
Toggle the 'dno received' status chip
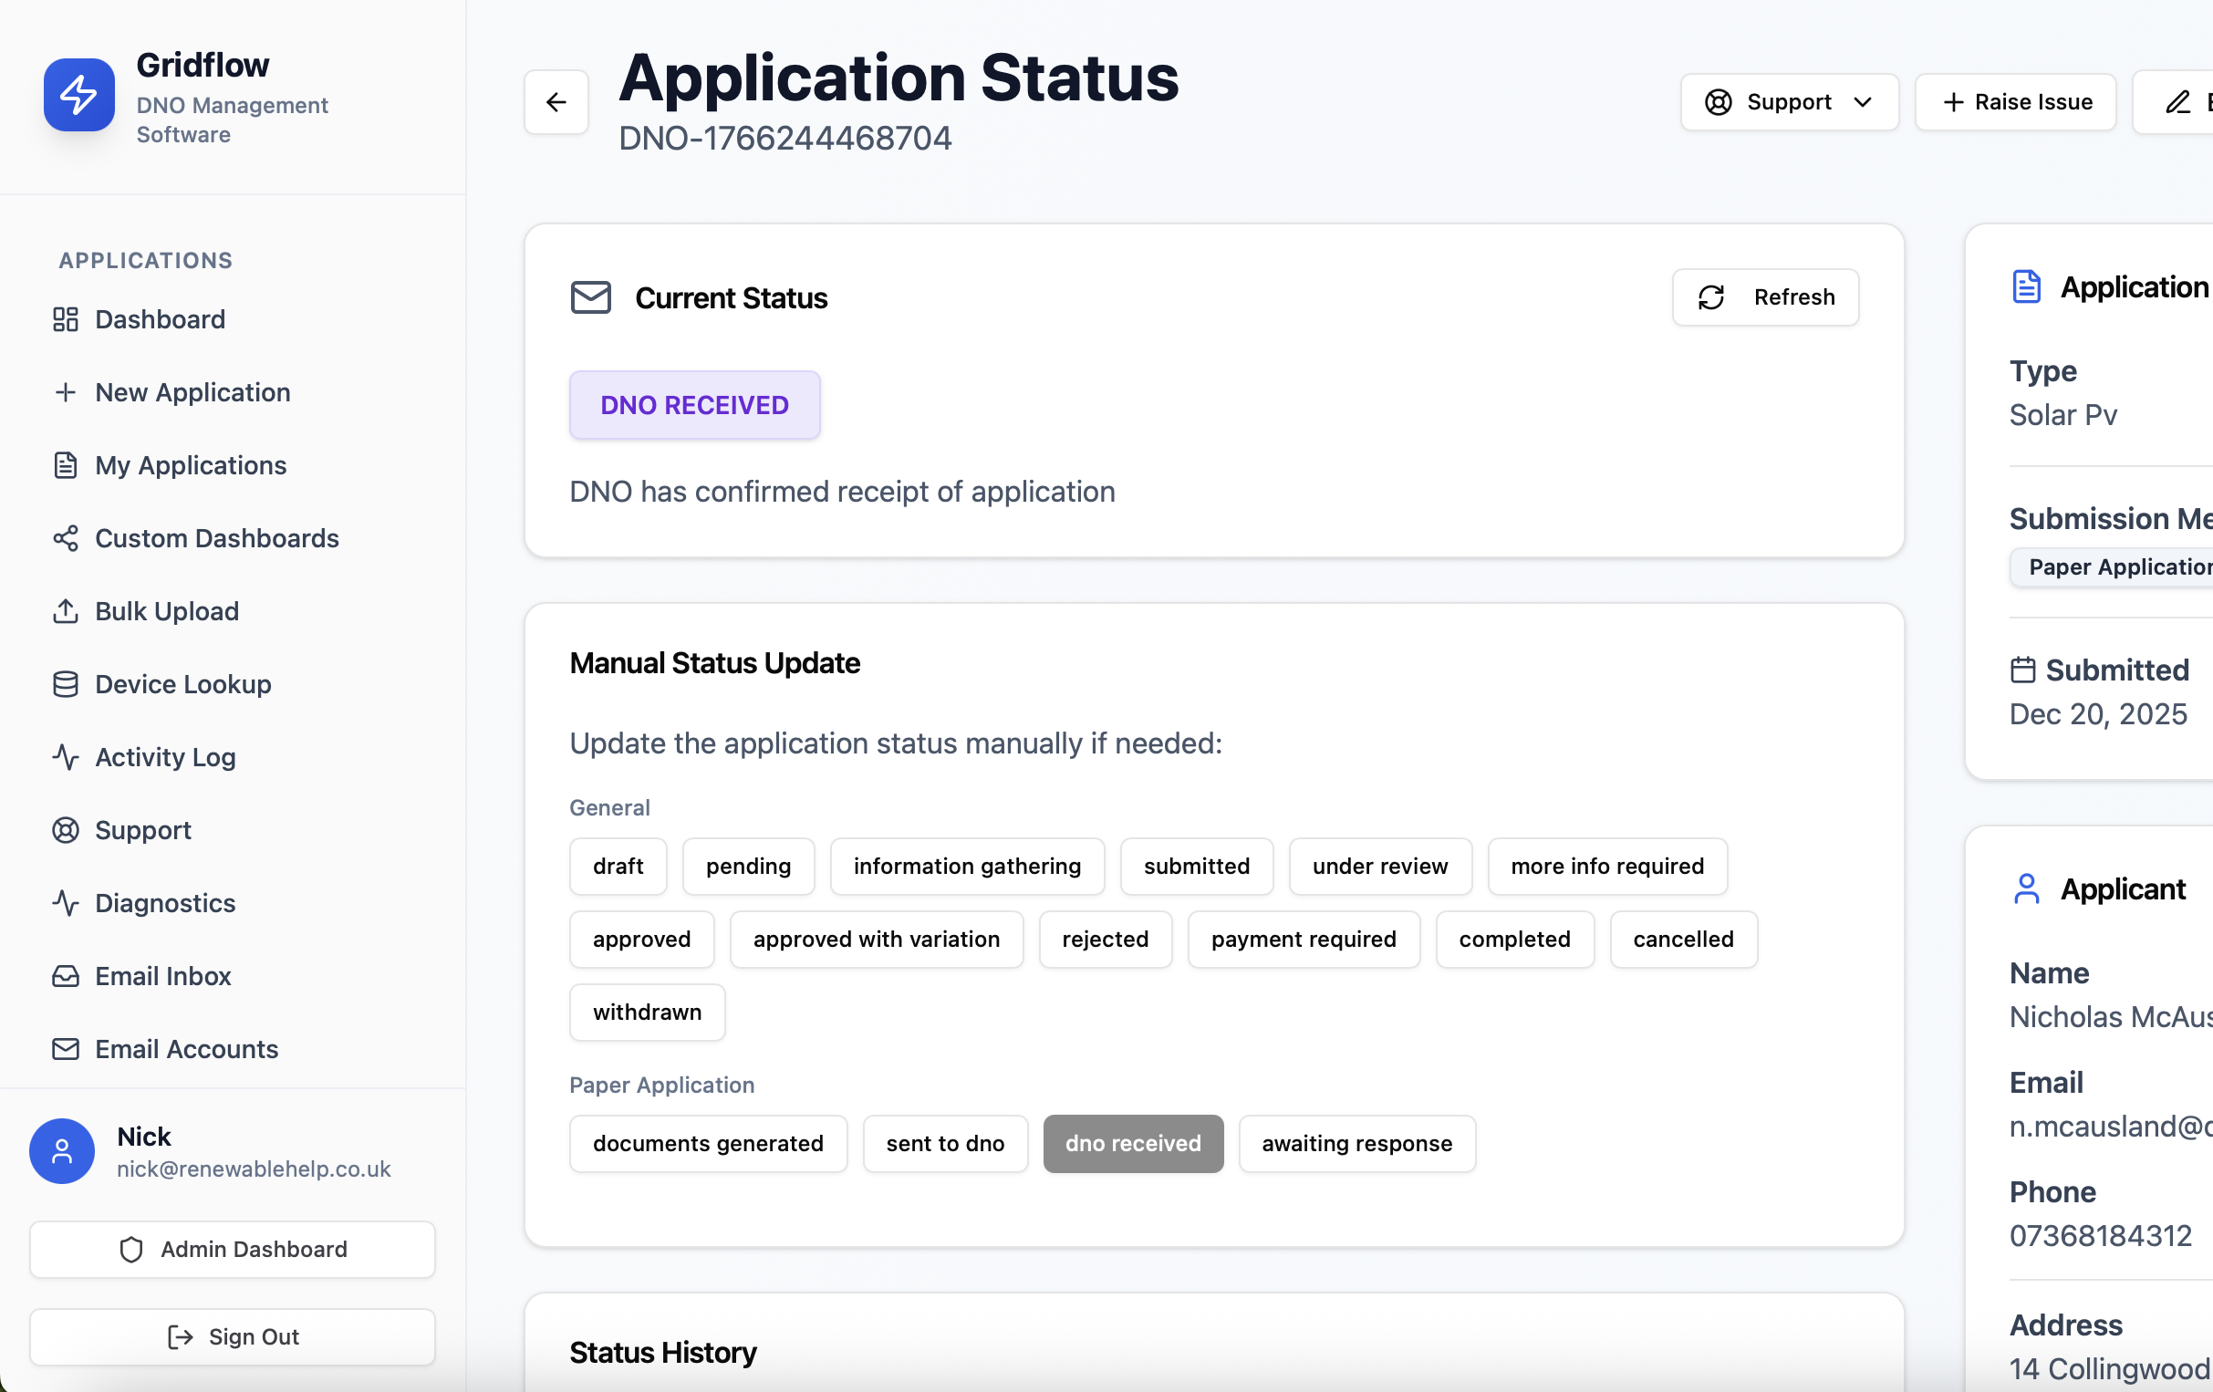pos(1132,1143)
